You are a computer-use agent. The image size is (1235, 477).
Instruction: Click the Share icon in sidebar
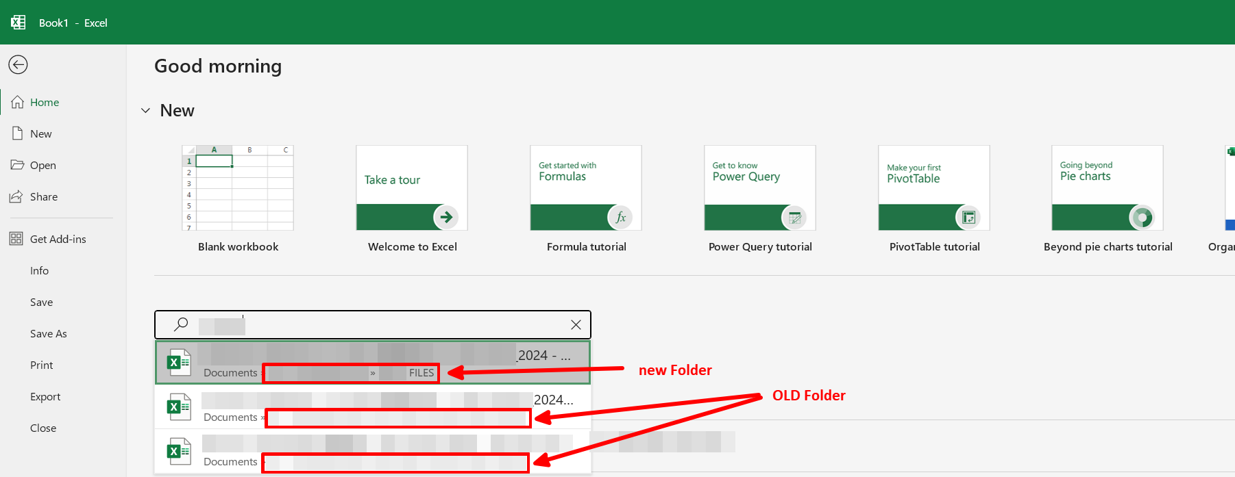16,196
